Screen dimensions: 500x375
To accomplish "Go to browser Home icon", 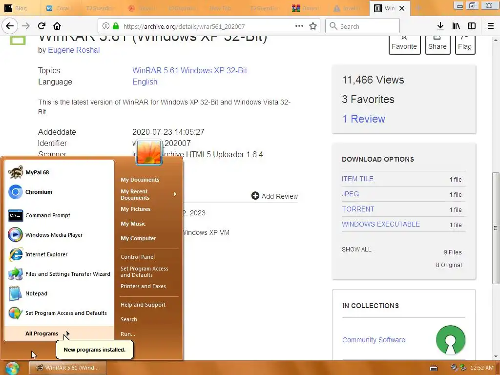I will 57,26.
